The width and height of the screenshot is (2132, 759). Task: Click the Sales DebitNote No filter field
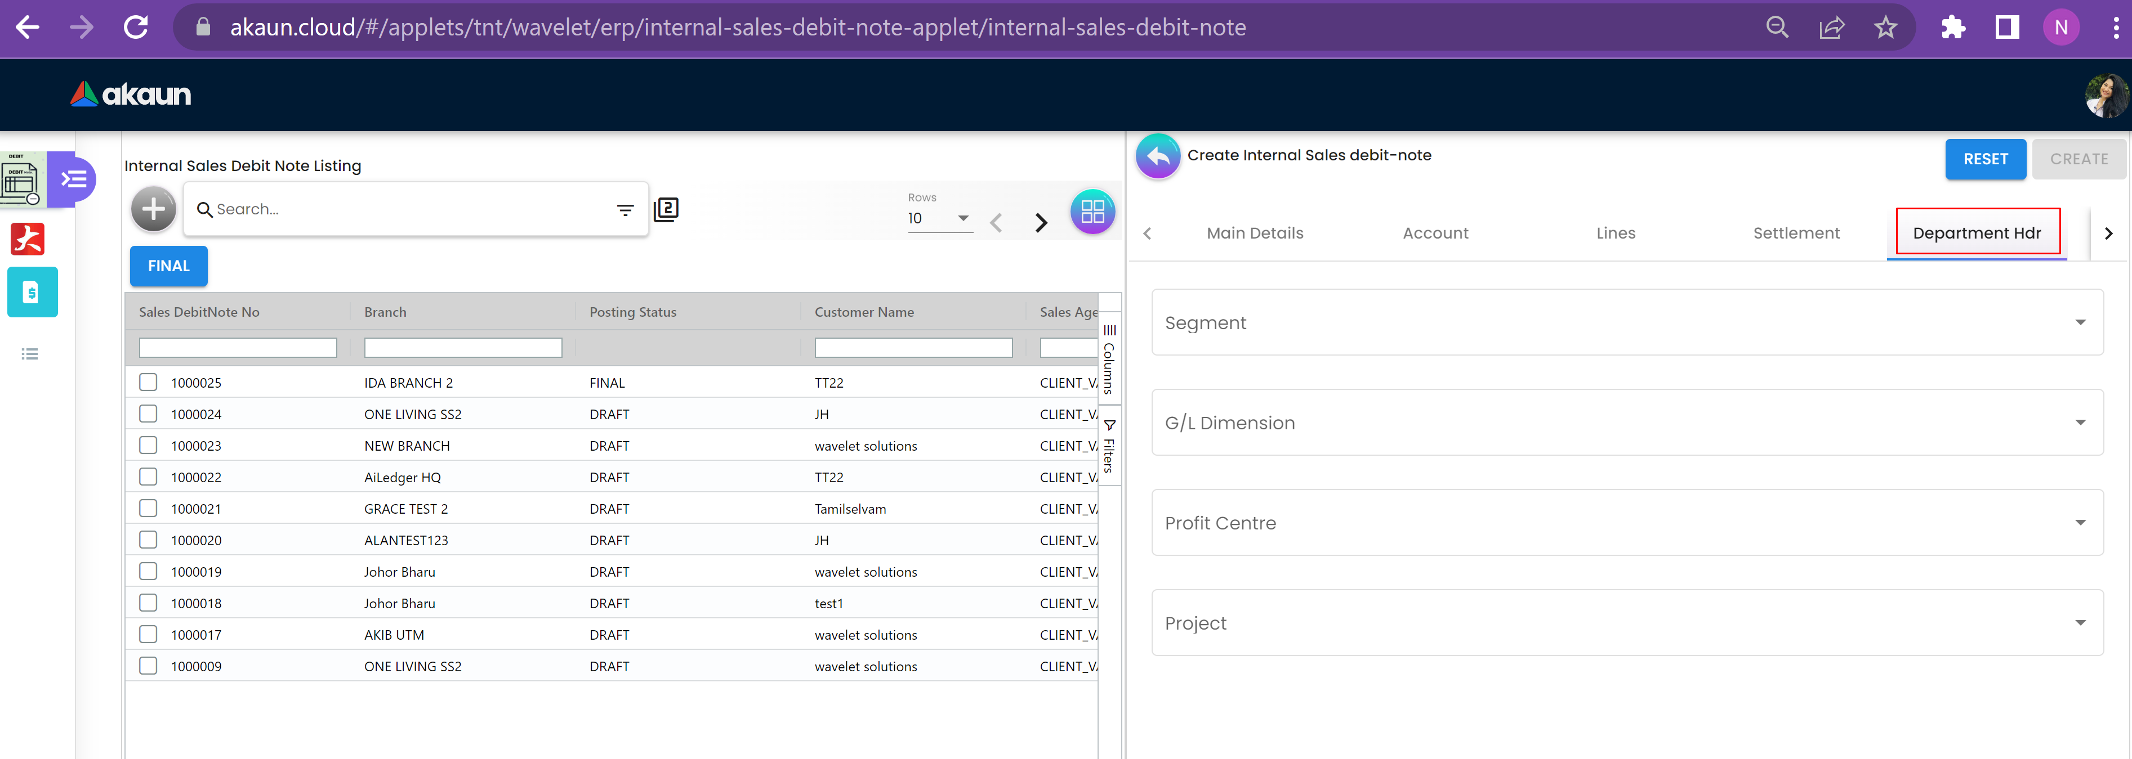pos(238,347)
